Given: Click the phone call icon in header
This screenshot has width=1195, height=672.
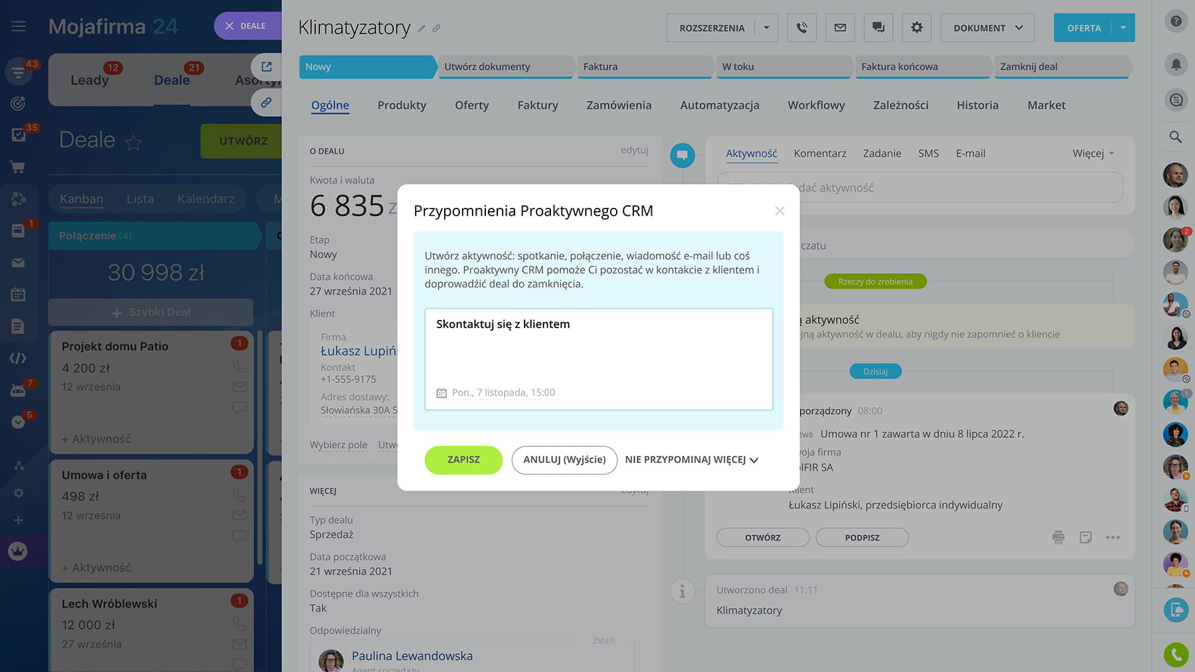Looking at the screenshot, I should [801, 28].
